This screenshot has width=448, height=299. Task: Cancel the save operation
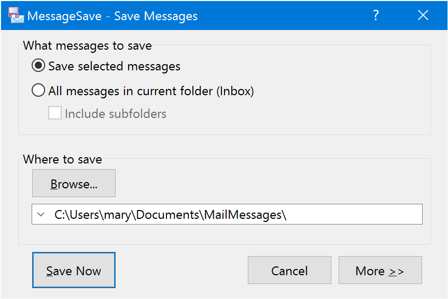point(289,271)
